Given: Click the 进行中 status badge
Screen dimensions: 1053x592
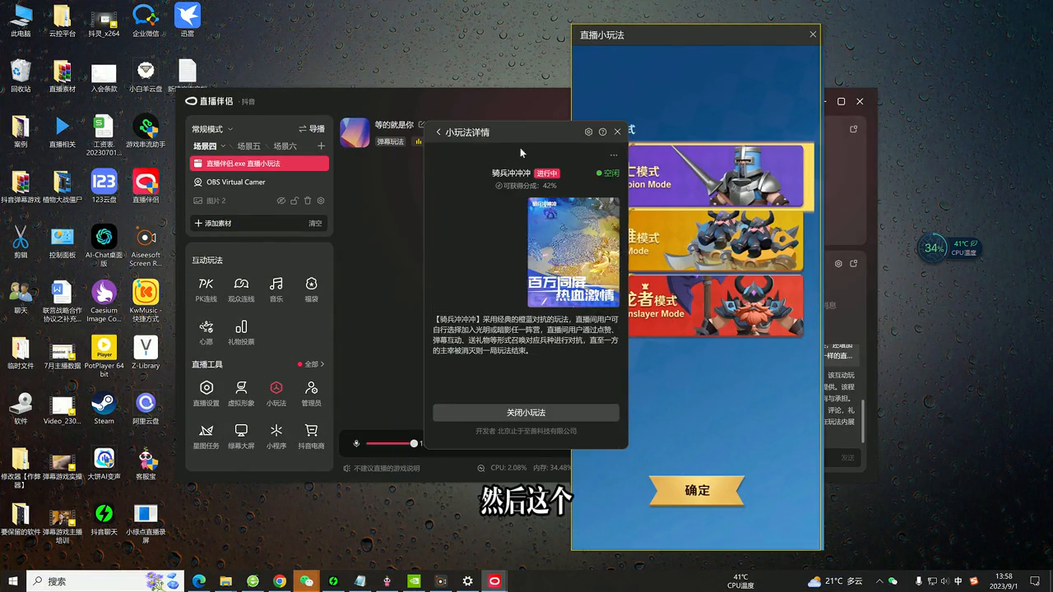Looking at the screenshot, I should [x=547, y=173].
